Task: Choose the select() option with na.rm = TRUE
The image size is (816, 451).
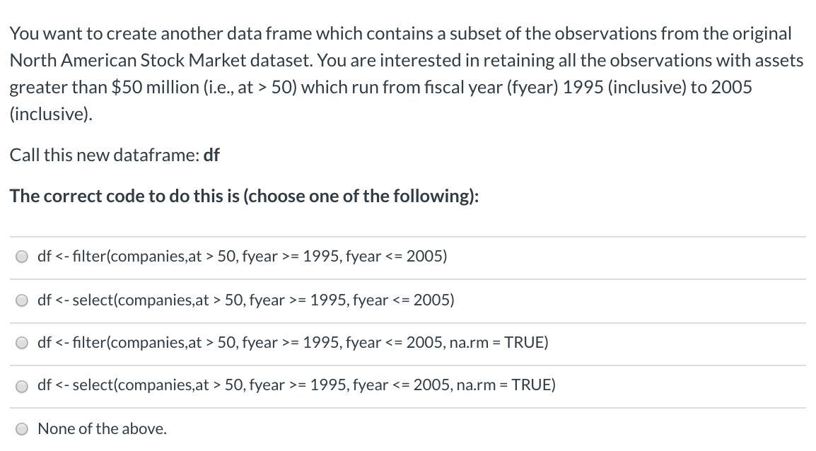Action: point(296,385)
